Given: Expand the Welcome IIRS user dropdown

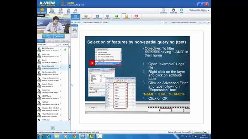Looking at the screenshot, I should (208, 10).
